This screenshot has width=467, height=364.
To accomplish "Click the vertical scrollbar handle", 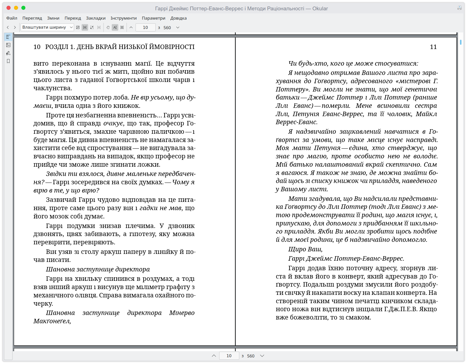I will [461, 42].
